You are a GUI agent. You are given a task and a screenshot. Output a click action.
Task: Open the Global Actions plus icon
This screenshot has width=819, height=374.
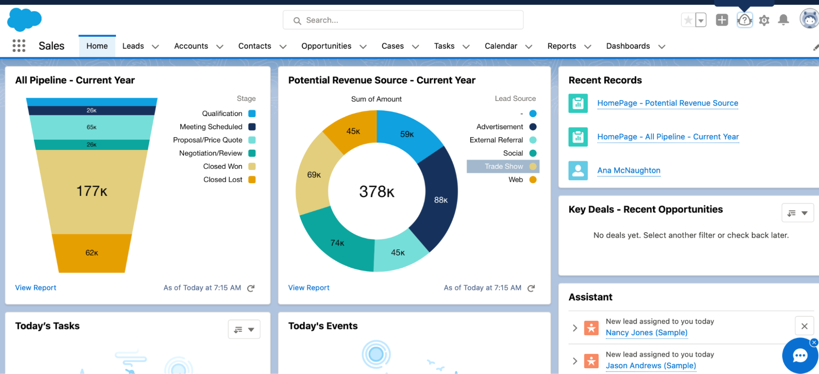pyautogui.click(x=722, y=20)
